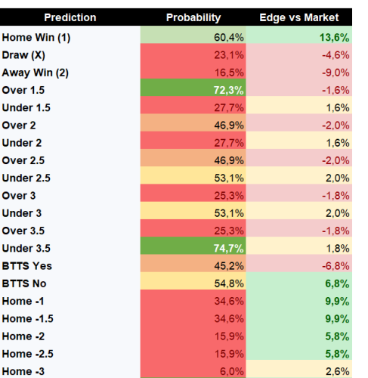Click the Prediction column header
This screenshot has width=368, height=378.
(x=70, y=17)
